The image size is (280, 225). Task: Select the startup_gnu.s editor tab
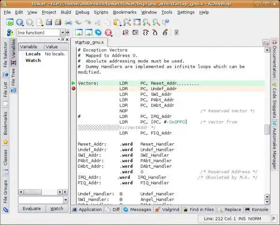tap(89, 42)
